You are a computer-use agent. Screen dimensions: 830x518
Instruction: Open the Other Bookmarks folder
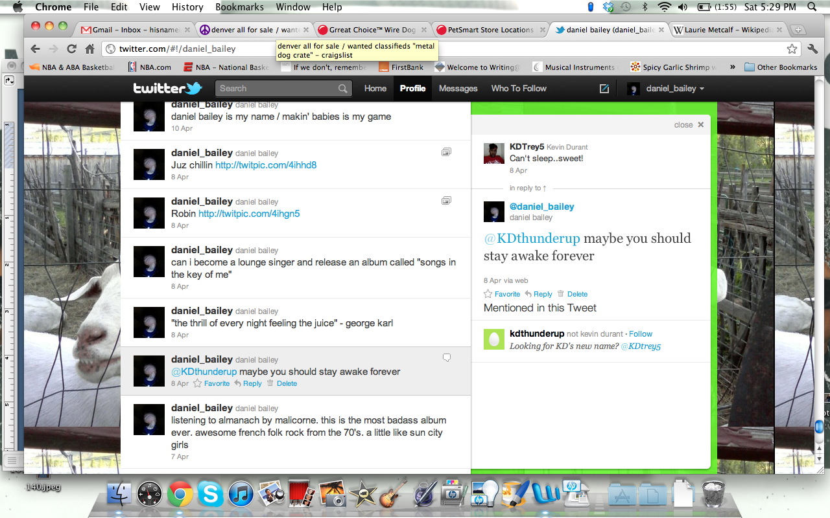point(781,67)
